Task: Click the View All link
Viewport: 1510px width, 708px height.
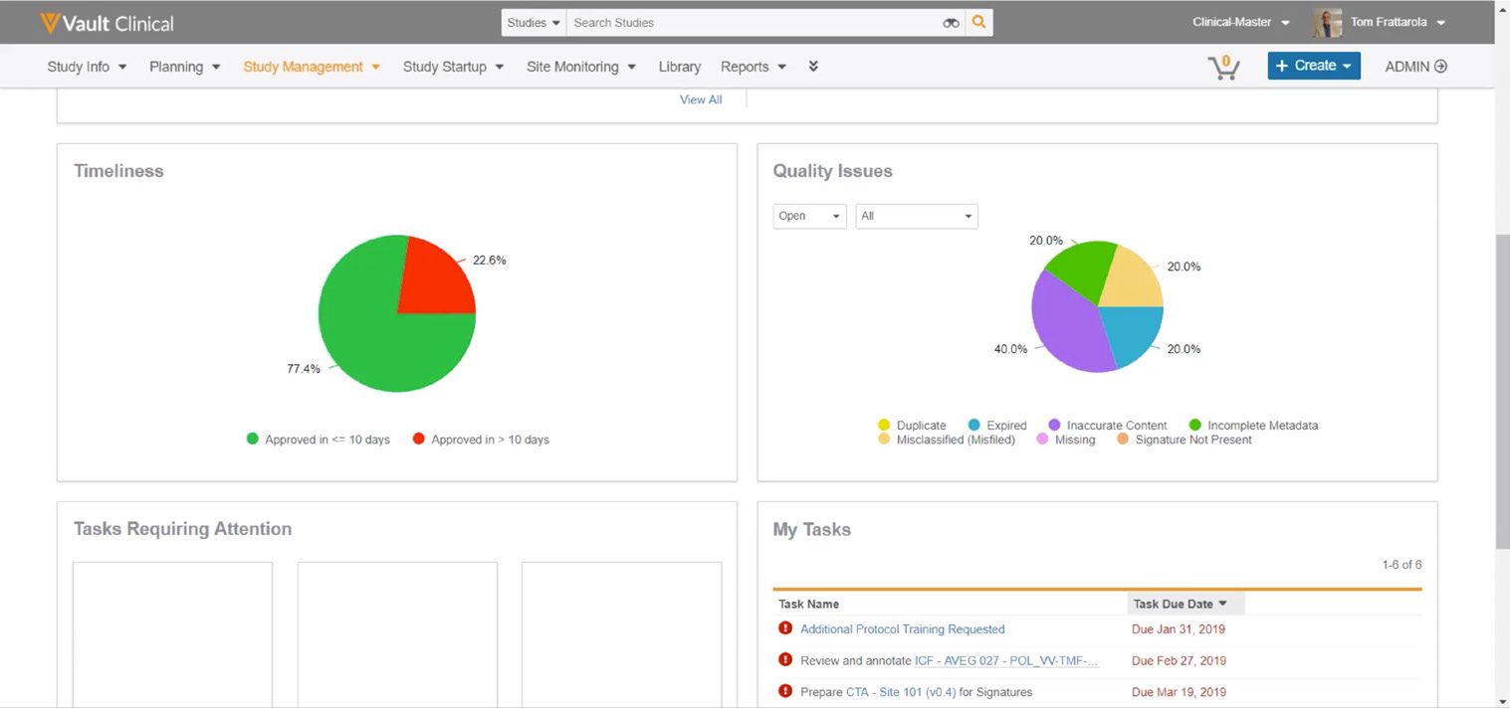Action: (x=701, y=99)
